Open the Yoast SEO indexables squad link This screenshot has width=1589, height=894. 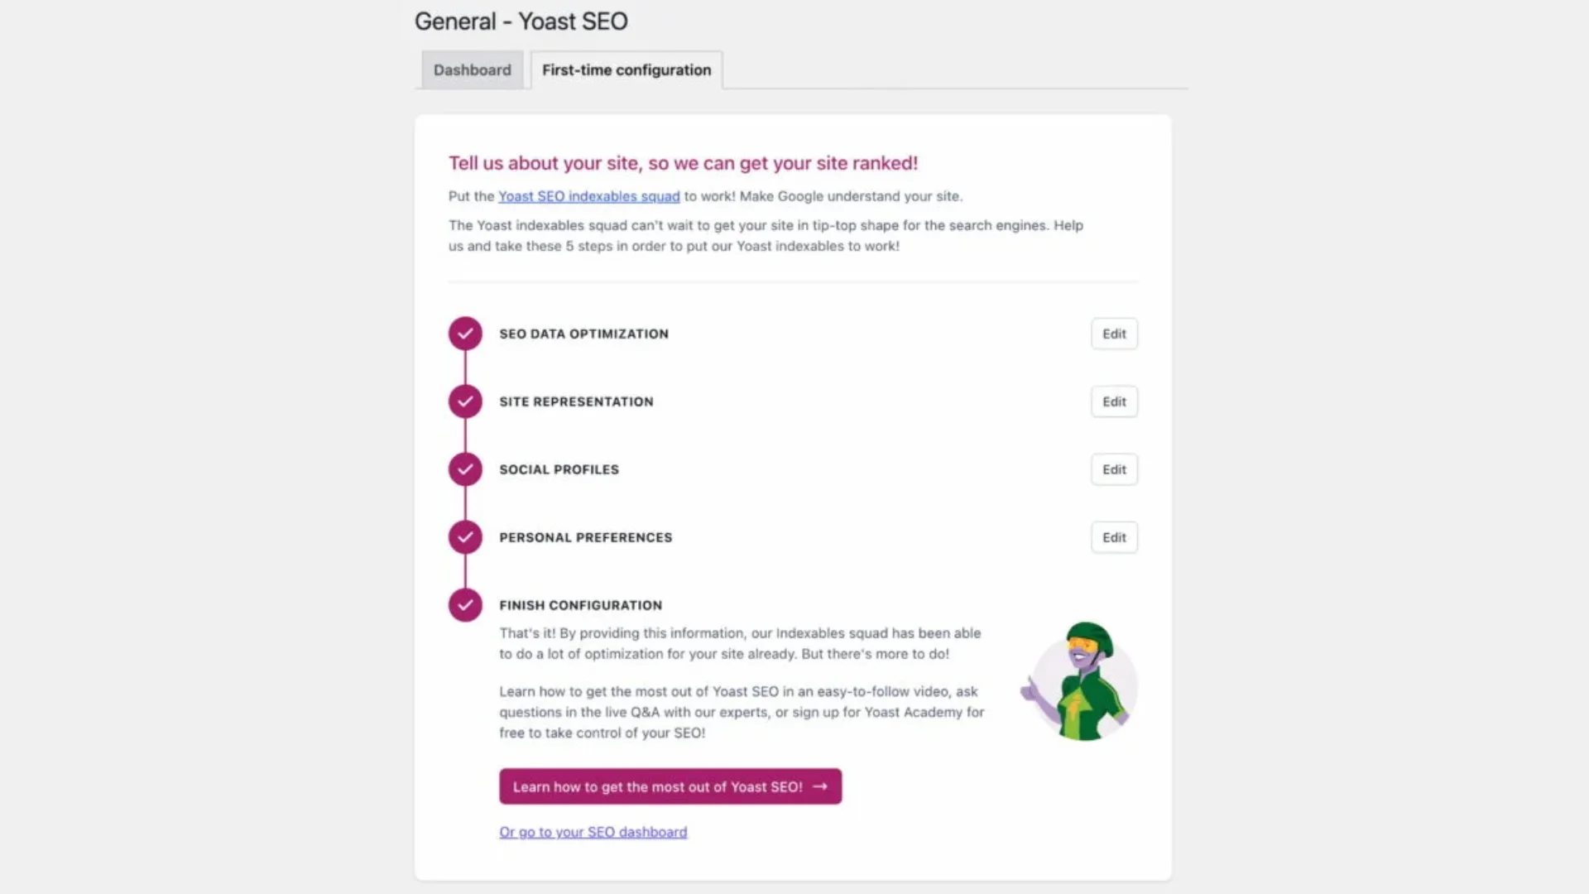(x=588, y=195)
